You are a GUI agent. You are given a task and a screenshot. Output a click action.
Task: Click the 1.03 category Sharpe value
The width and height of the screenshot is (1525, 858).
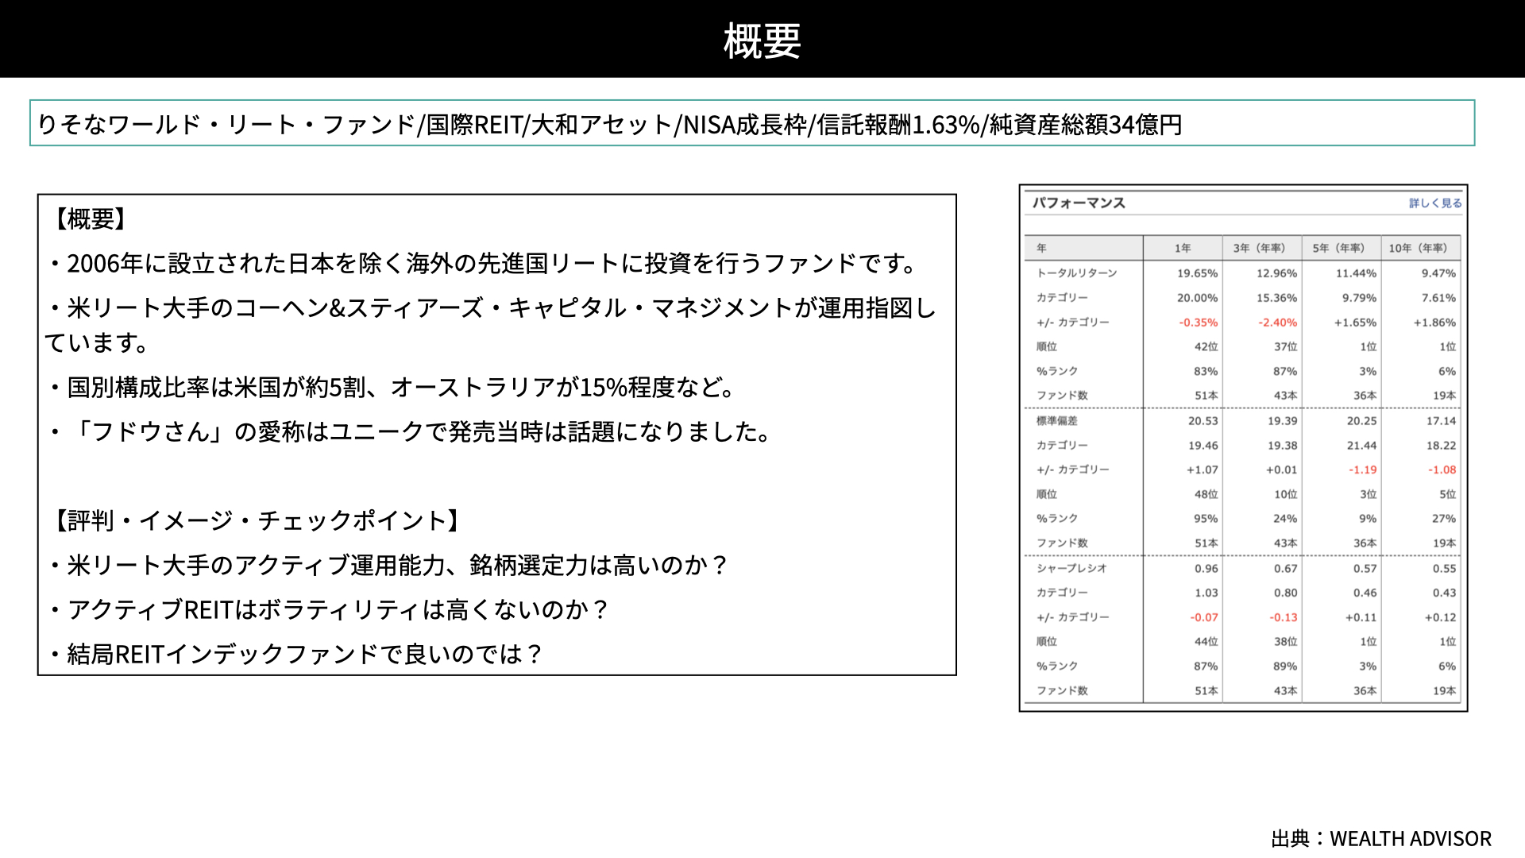(1206, 593)
